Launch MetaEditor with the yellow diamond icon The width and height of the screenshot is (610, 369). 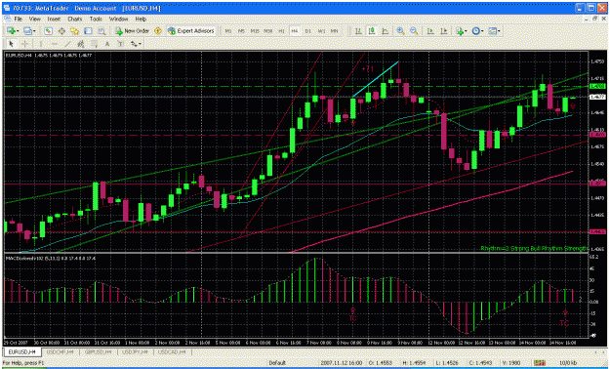click(157, 31)
